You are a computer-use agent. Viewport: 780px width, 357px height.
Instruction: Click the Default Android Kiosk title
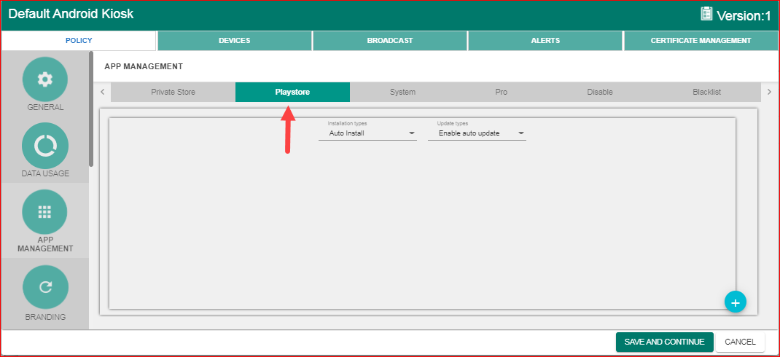(x=71, y=14)
